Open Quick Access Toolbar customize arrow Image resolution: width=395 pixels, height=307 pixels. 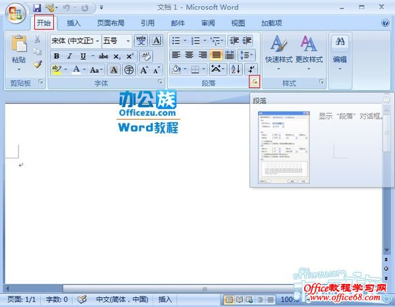coord(101,7)
